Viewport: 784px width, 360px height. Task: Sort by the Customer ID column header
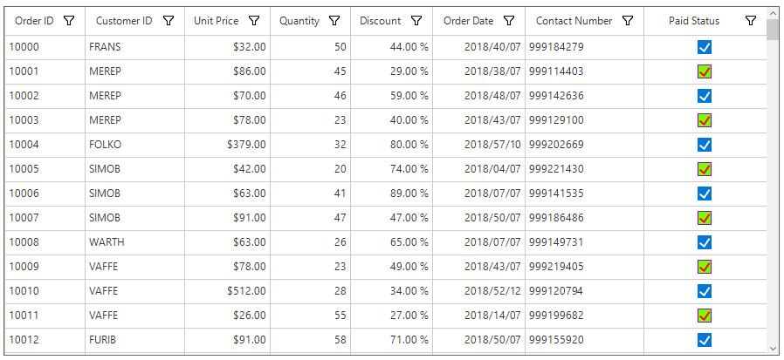coord(124,21)
